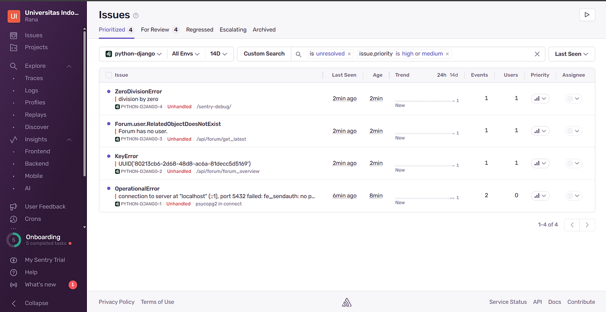The width and height of the screenshot is (606, 312).
Task: Click the Insights section icon
Action: click(14, 139)
